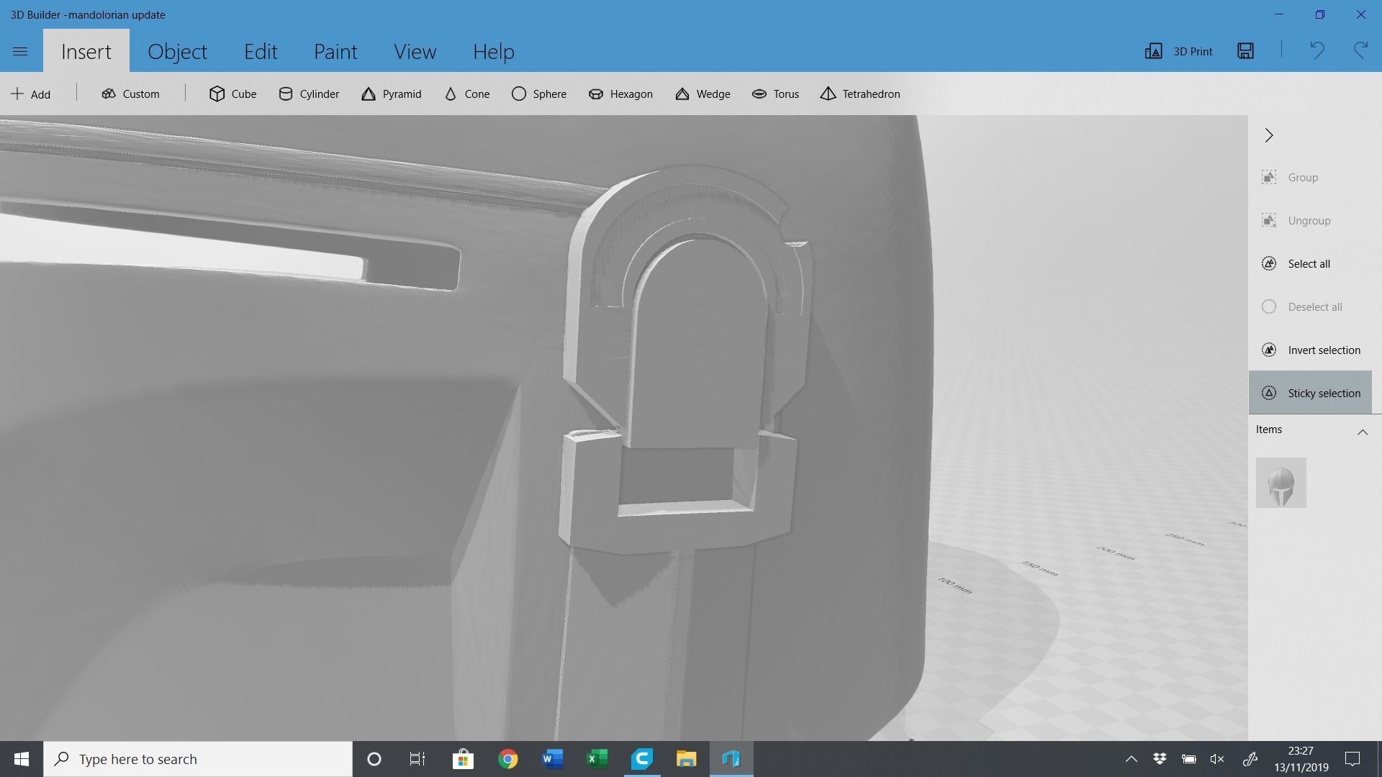Click the 3D Print button
Viewport: 1382px width, 777px height.
coord(1178,51)
